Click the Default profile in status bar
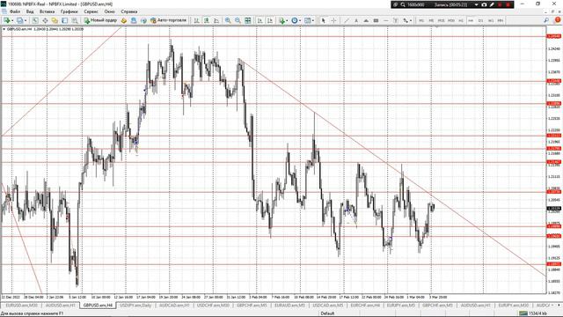 pos(327,313)
